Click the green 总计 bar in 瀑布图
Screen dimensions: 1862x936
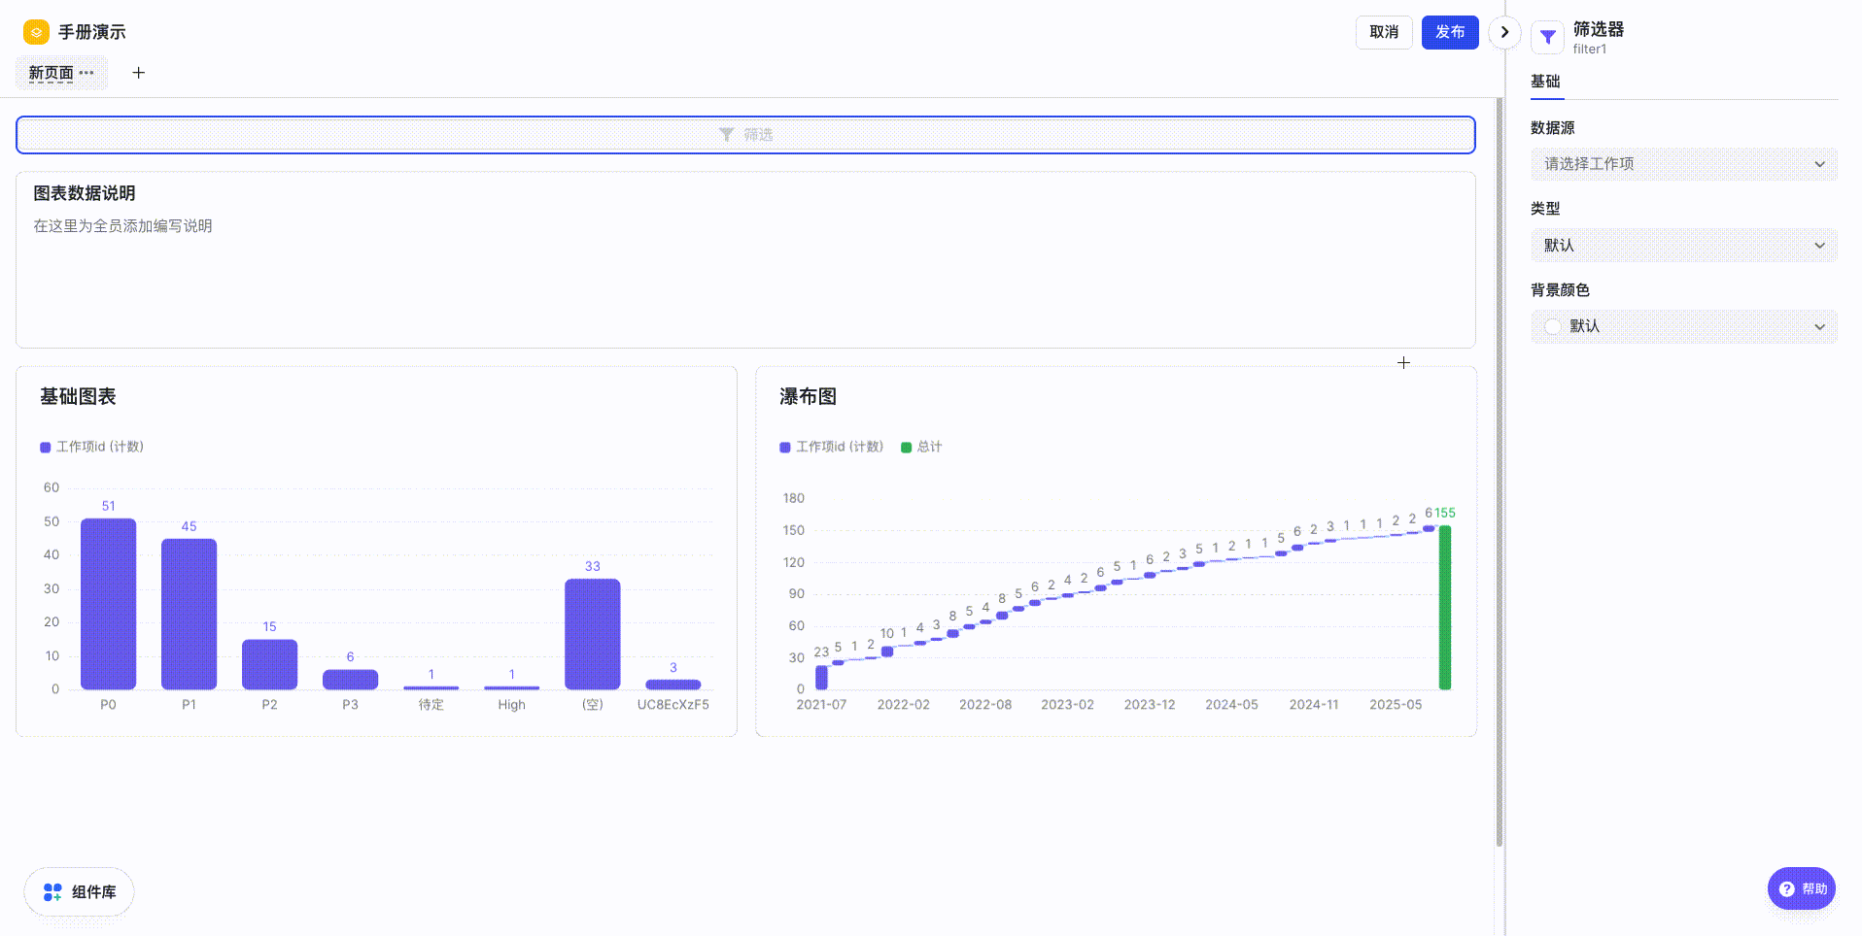click(1445, 608)
